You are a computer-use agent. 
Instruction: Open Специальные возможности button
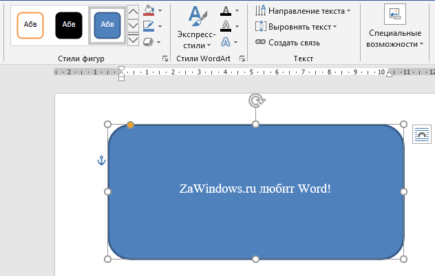395,27
